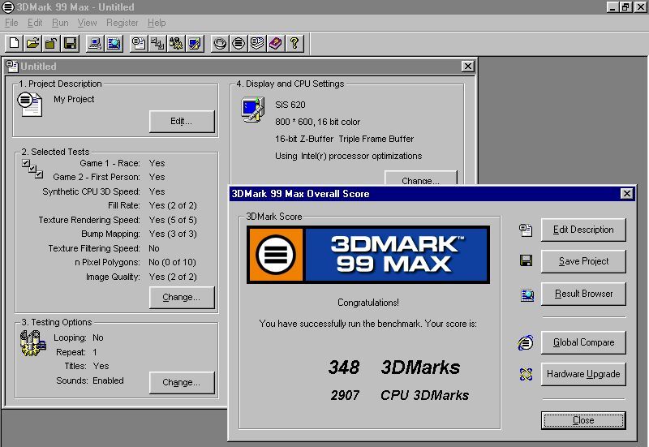Click the purple help book toolbar icon

(x=276, y=44)
